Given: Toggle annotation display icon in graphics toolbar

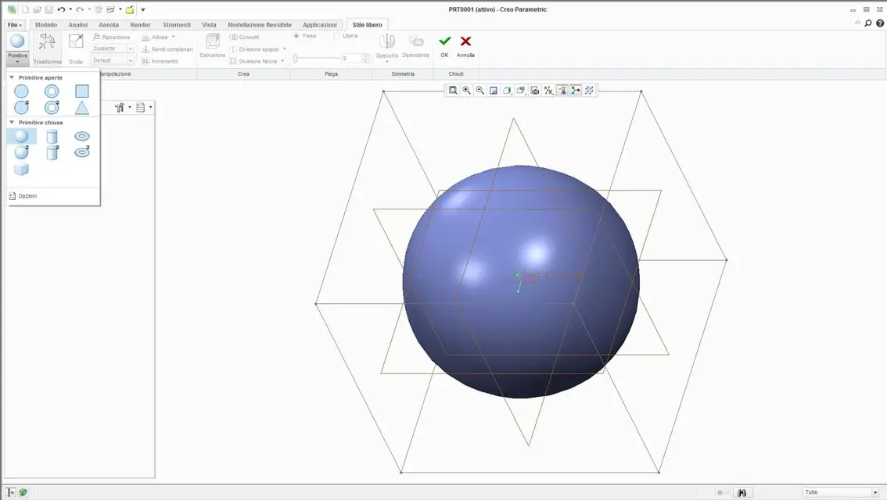Looking at the screenshot, I should point(562,91).
